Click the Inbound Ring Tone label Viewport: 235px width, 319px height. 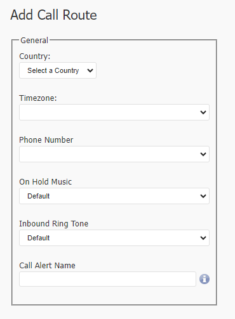point(54,224)
